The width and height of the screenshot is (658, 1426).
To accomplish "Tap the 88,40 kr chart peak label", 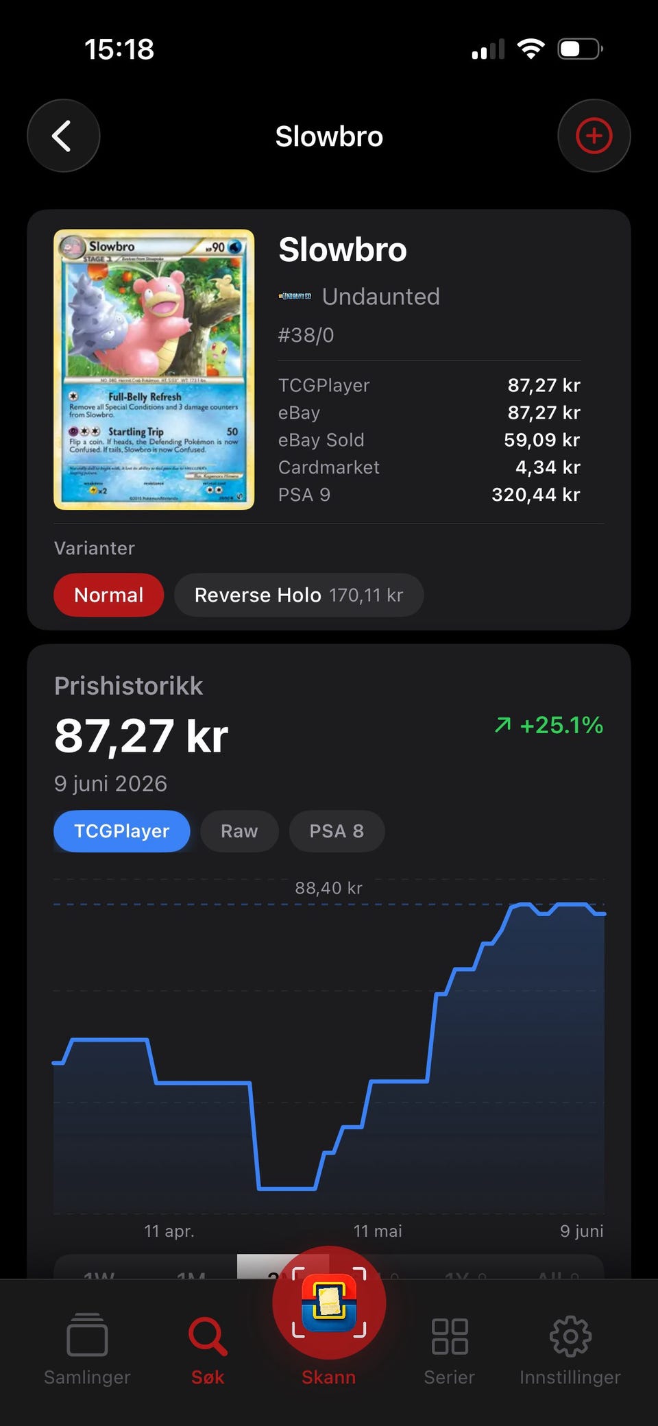I will 328,888.
